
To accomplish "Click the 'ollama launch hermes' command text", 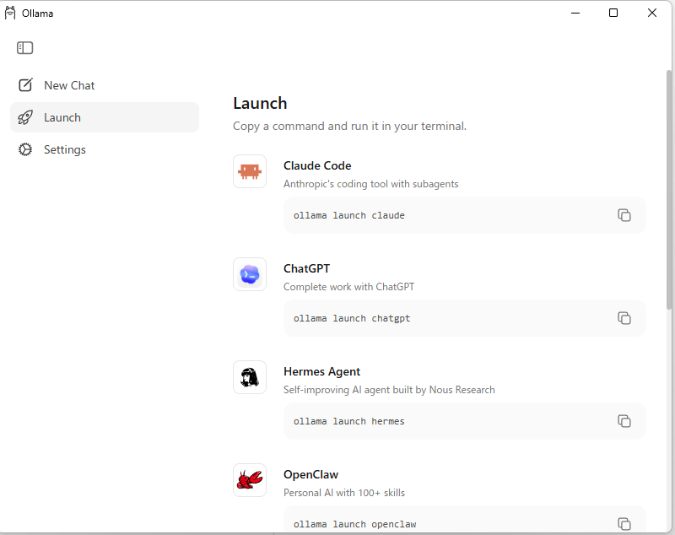I will coord(349,421).
